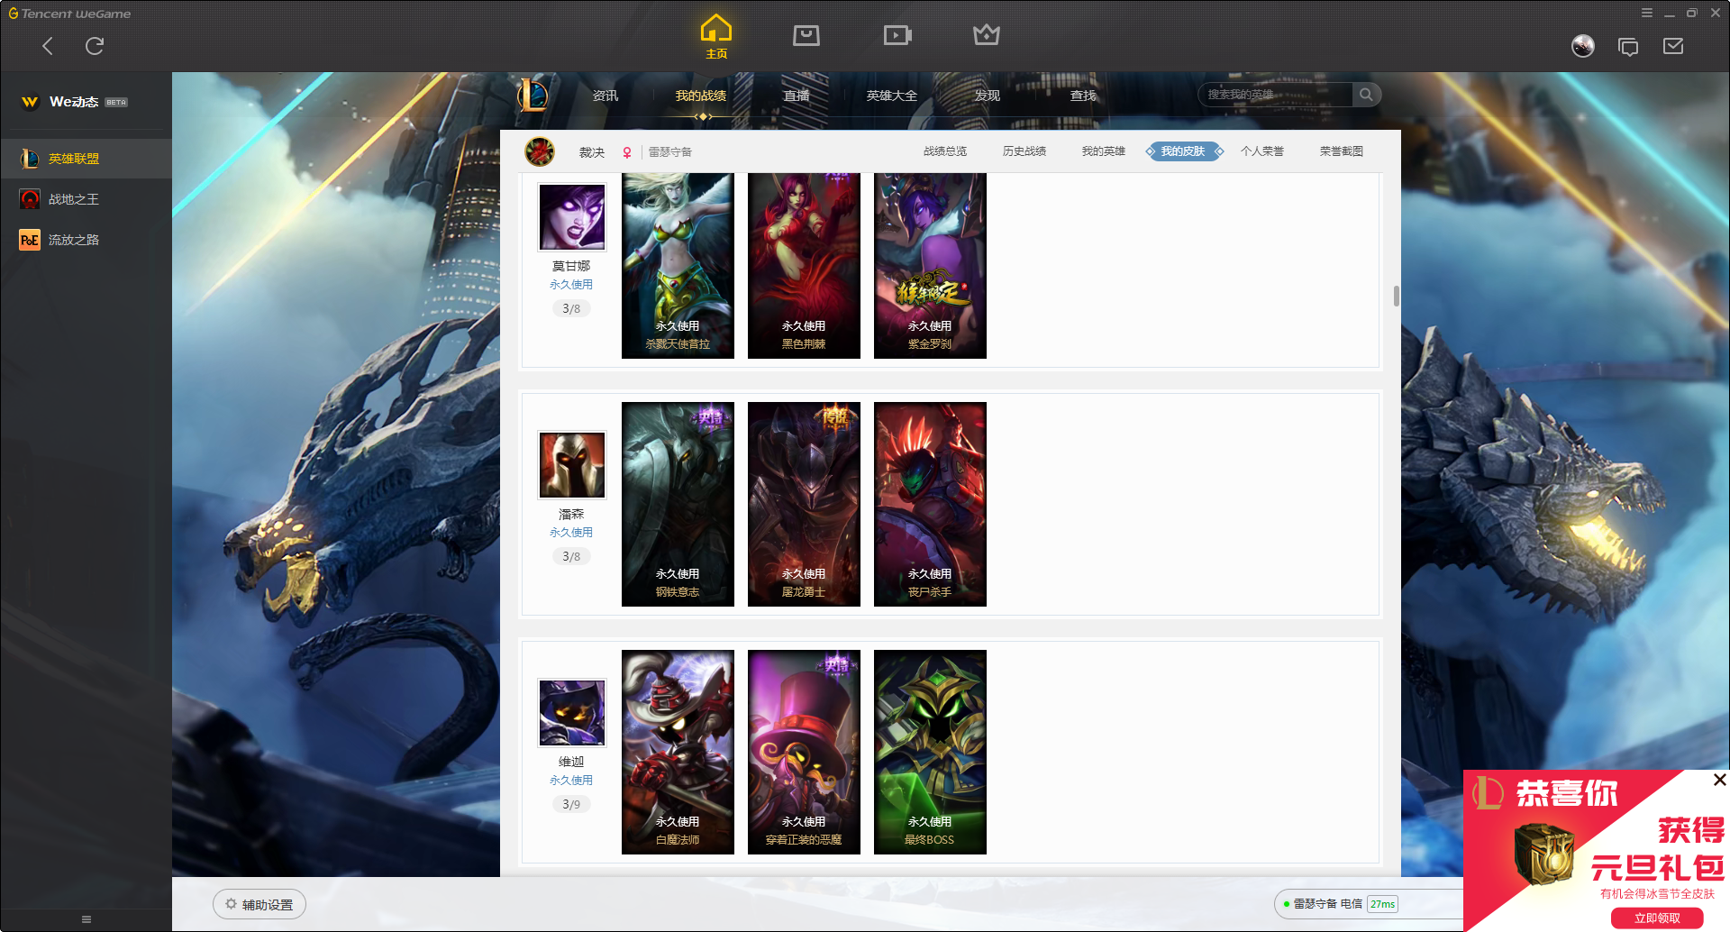Screen dimensions: 1730x932
Task: Switch to 我的皮肤 sub-tab
Action: point(1183,151)
